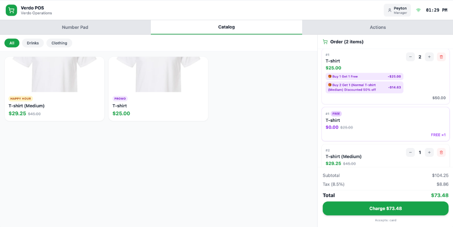Delete the T-shirt (Medium) line item
Viewport: 453px width, 227px height.
coord(441,152)
